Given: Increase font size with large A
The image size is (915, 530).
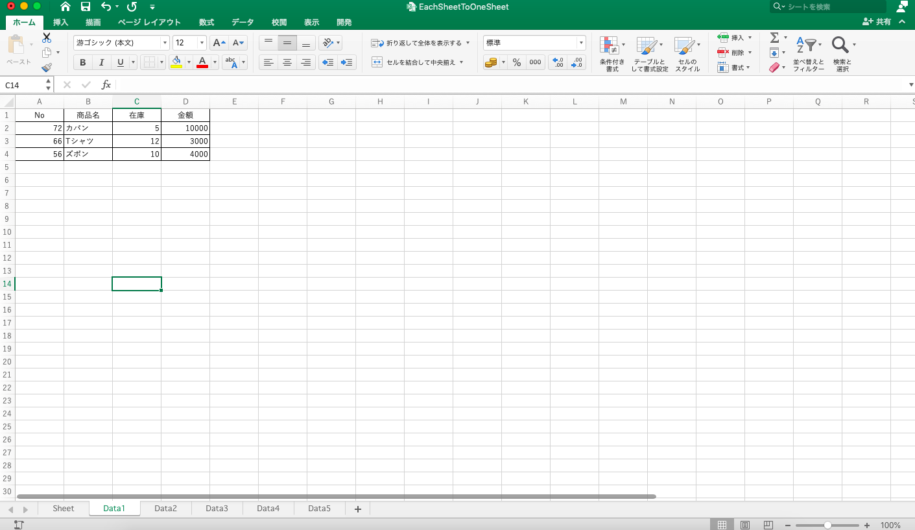Looking at the screenshot, I should [219, 43].
